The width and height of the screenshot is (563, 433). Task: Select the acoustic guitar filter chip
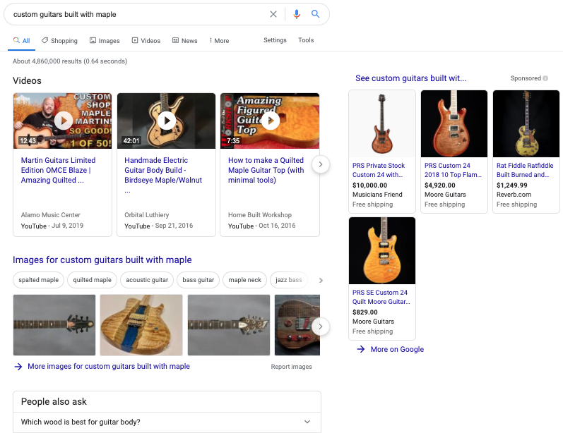(147, 280)
